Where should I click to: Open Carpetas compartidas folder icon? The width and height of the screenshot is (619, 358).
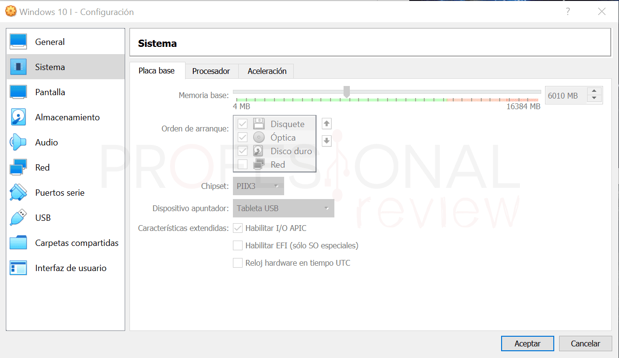[x=18, y=243]
